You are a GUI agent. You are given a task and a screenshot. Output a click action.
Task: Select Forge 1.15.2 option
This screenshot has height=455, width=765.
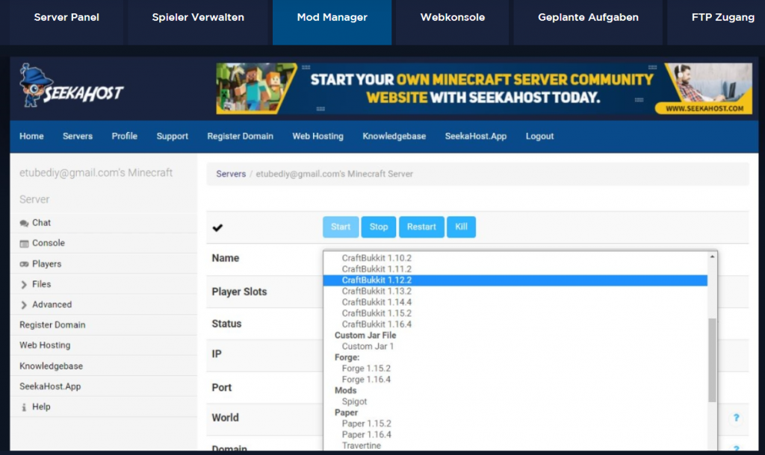366,368
